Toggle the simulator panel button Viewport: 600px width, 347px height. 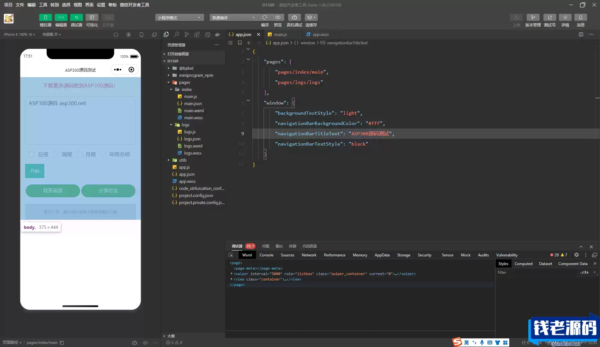click(x=45, y=17)
